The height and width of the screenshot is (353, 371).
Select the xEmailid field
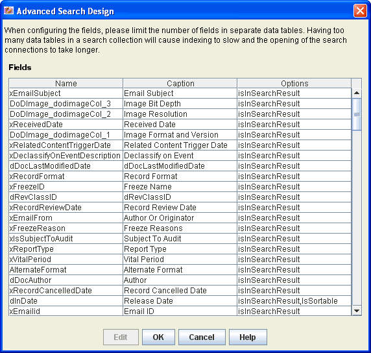tap(66, 311)
